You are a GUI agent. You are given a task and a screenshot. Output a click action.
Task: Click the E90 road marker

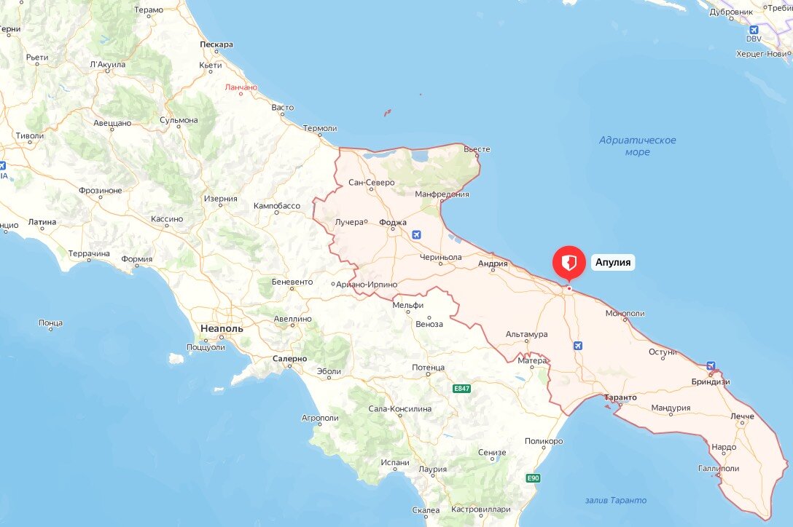click(x=533, y=478)
